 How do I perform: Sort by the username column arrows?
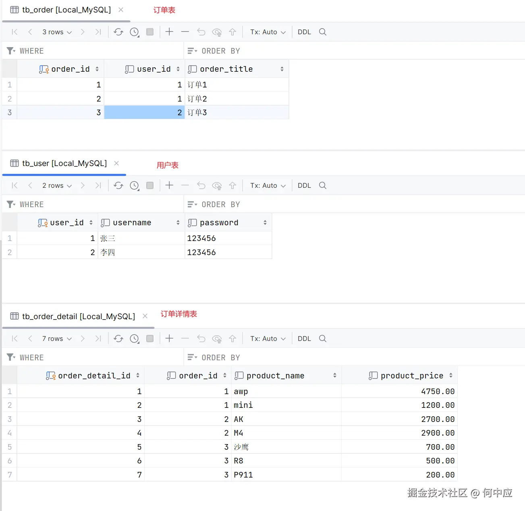178,222
